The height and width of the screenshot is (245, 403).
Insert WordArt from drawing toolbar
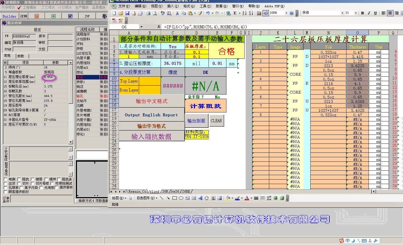200,198
